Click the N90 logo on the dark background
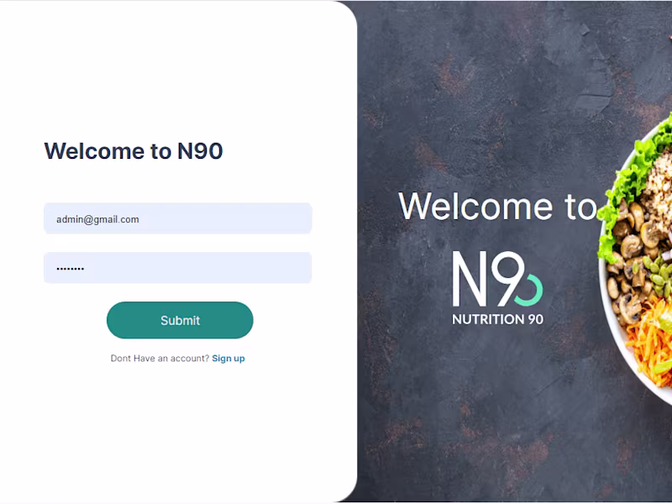The image size is (672, 504). pos(497,287)
